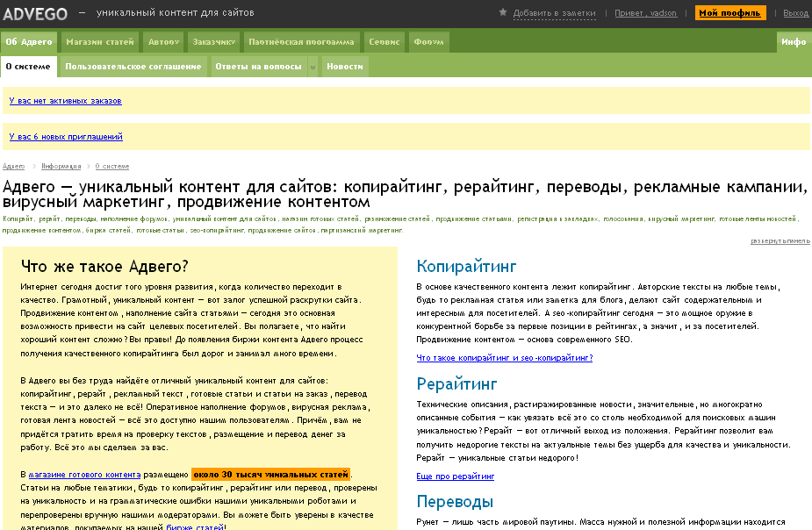Click the Копирайтинг heading
The height and width of the screenshot is (530, 812).
[466, 266]
